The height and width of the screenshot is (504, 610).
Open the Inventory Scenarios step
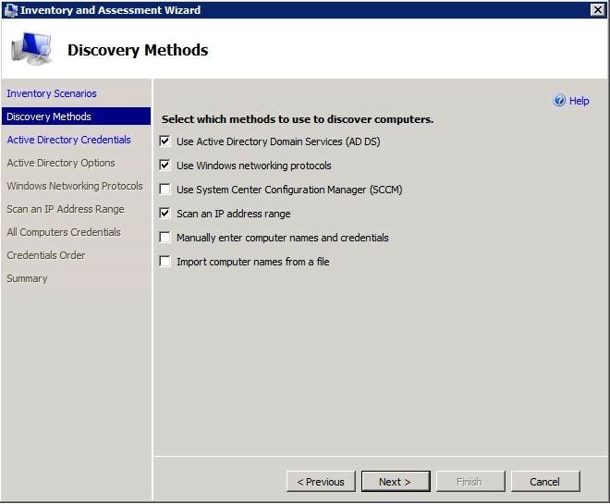pyautogui.click(x=52, y=93)
